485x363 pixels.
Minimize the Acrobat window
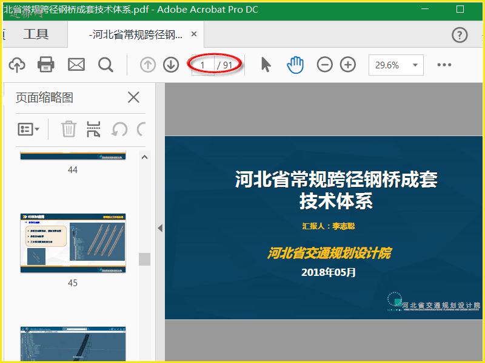pos(425,9)
